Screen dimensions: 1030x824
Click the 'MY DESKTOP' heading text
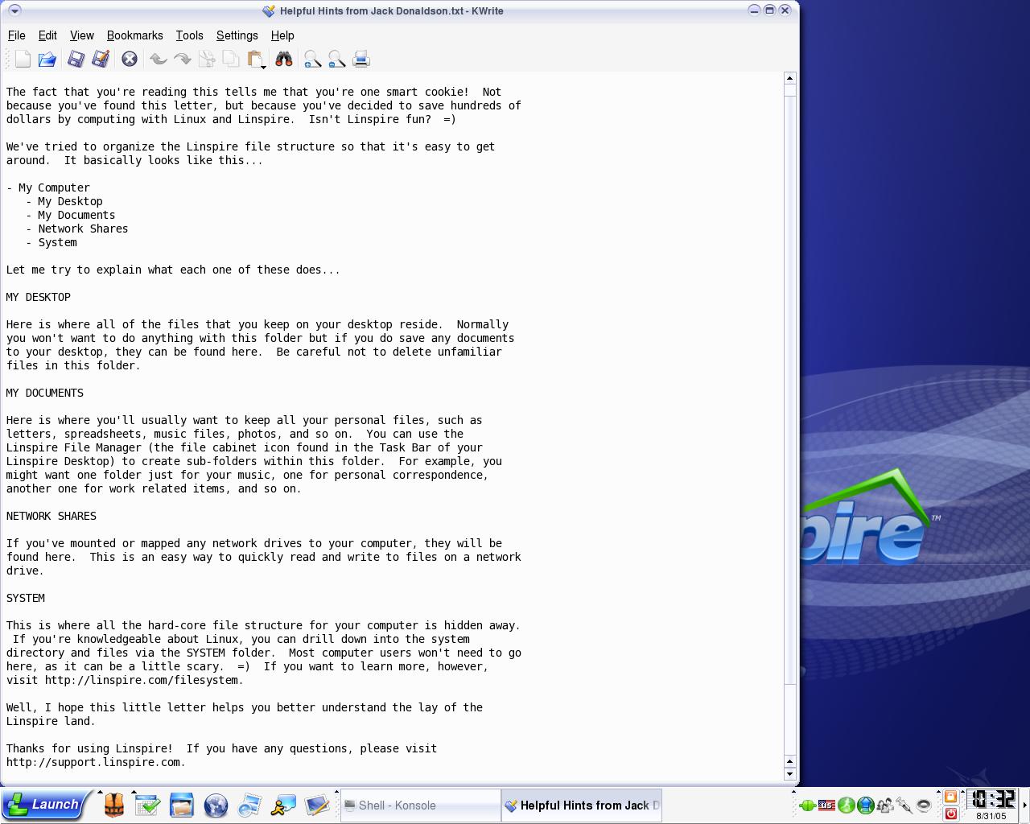39,297
